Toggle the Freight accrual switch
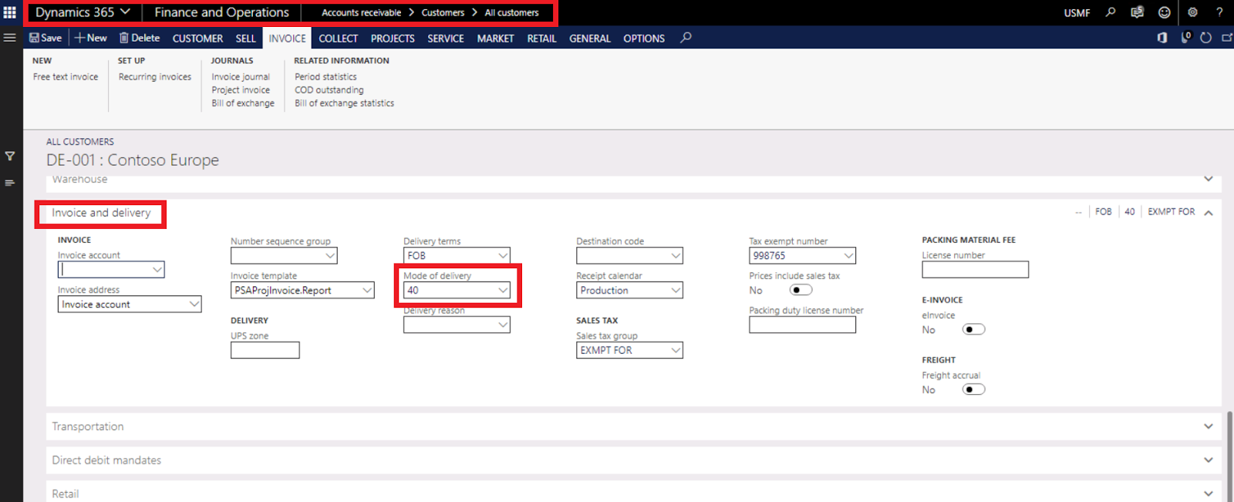Screen dimensions: 1234x502 click(x=973, y=389)
